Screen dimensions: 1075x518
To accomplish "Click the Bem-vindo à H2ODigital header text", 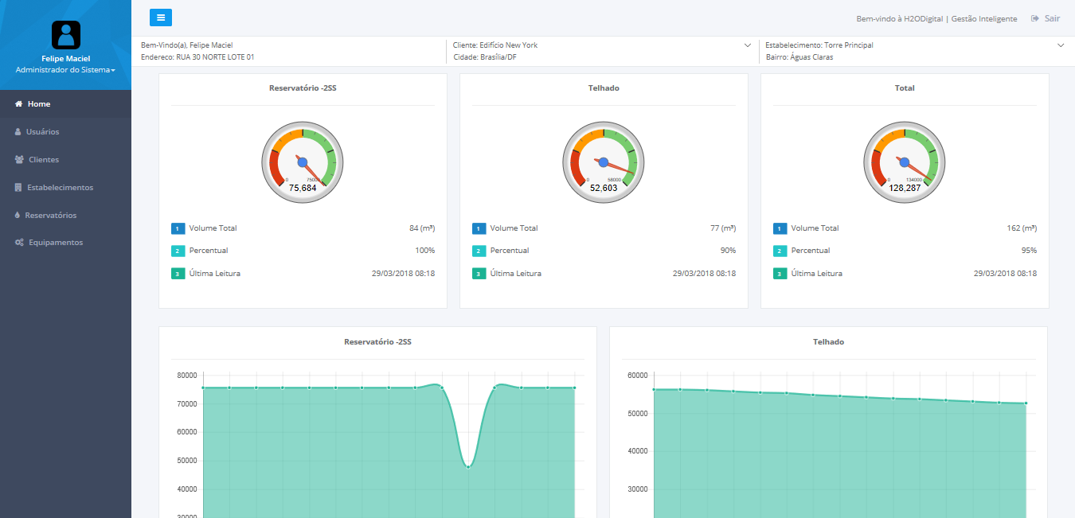I will (x=936, y=18).
